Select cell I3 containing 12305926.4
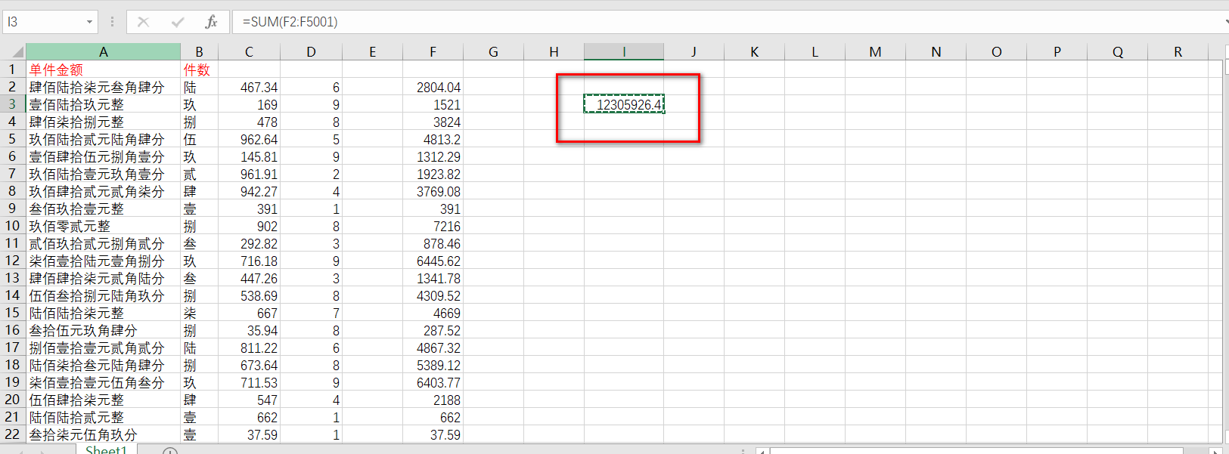This screenshot has width=1229, height=454. coord(624,104)
